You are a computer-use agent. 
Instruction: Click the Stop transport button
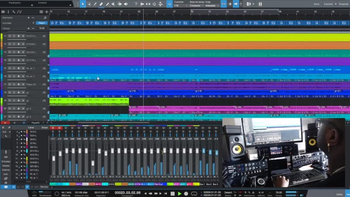tap(173, 194)
